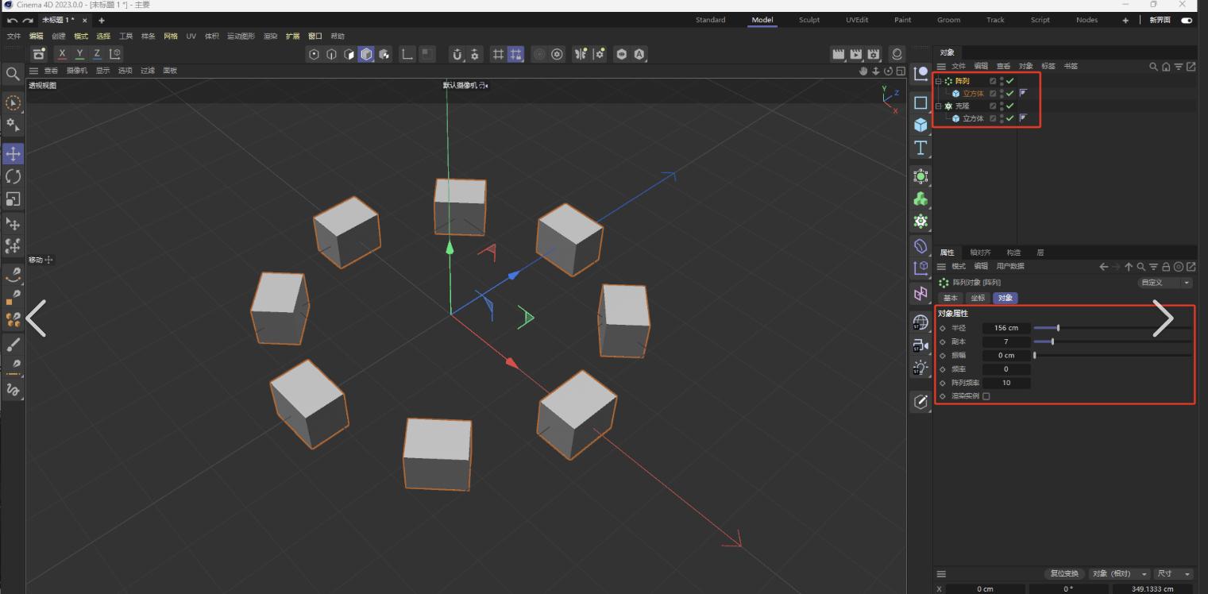This screenshot has width=1208, height=594.
Task: Open the 自定义 dropdown in attributes
Action: coord(1164,283)
